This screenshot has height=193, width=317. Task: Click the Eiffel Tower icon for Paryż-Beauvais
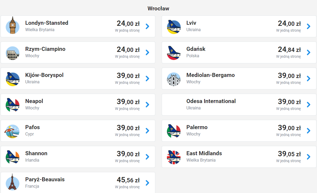pos(13,183)
